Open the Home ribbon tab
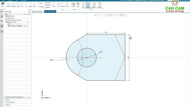 (x=10, y=0)
